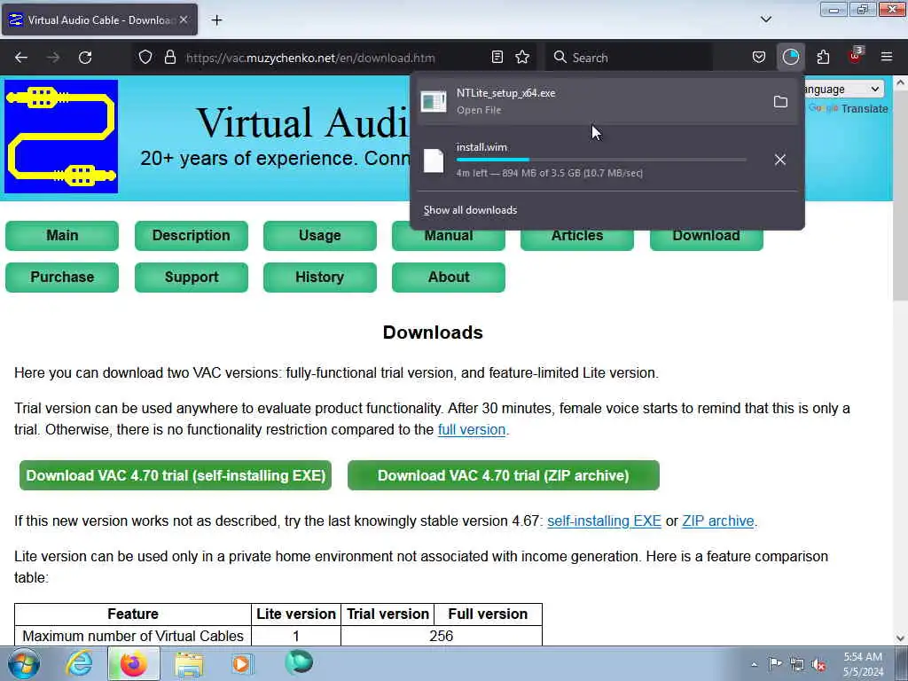Open Windows Explorer from the taskbar
Viewport: 908px width, 681px height.
point(189,663)
